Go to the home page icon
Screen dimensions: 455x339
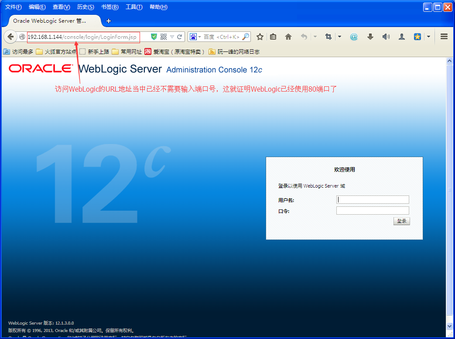288,37
